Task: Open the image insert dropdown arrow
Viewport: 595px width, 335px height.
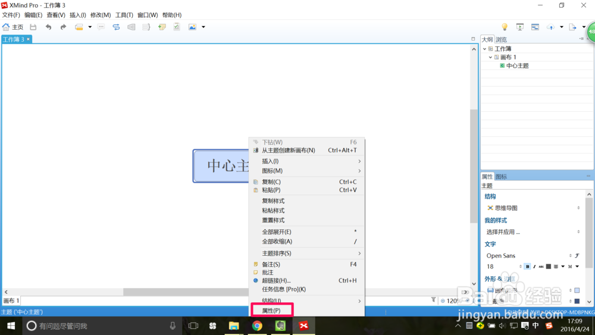Action: (x=203, y=27)
